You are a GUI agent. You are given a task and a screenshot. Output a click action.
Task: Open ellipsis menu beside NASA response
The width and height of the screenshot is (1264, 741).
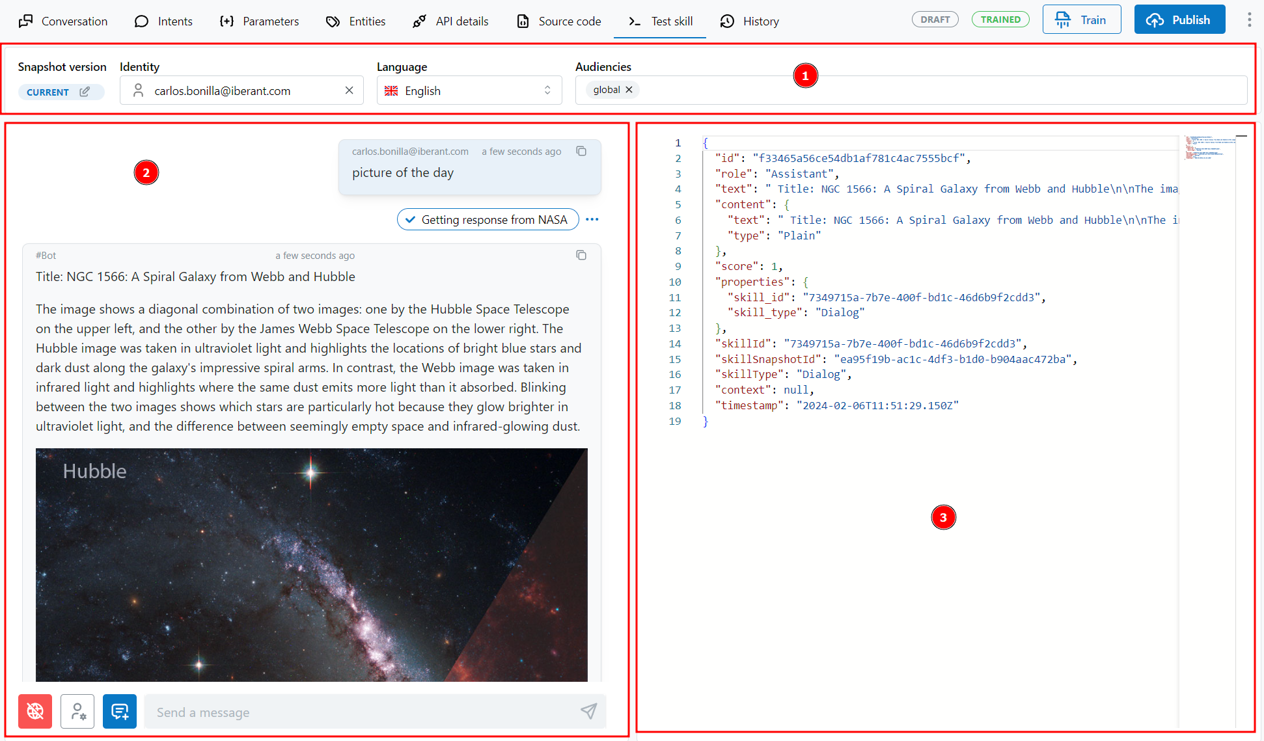pyautogui.click(x=592, y=219)
